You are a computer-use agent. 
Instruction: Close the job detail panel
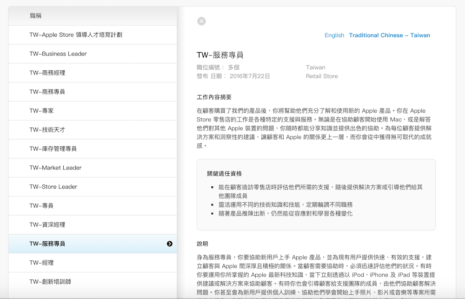coord(201,21)
